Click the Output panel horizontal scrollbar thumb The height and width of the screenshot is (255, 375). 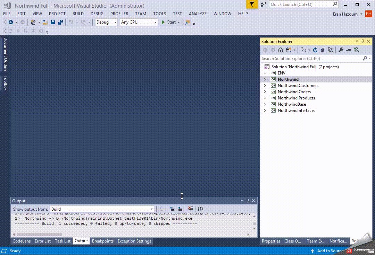pos(39,235)
